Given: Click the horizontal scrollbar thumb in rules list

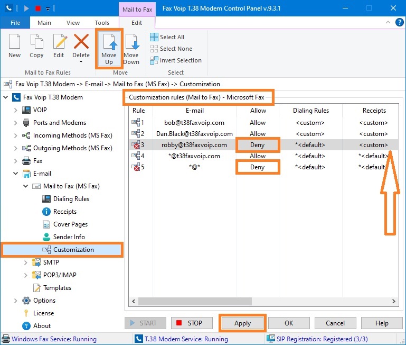Looking at the screenshot, I should [195, 302].
